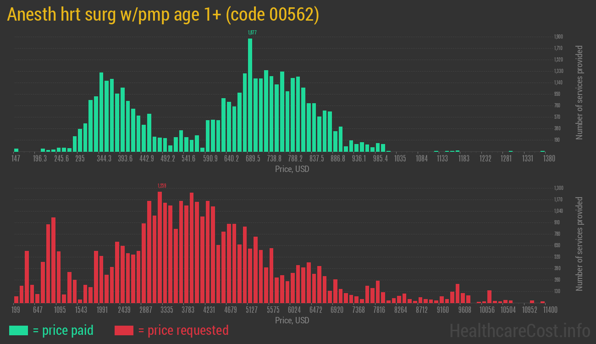The height and width of the screenshot is (344, 596).
Task: Select the 147 tick label on the green price axis
Action: tap(16, 159)
